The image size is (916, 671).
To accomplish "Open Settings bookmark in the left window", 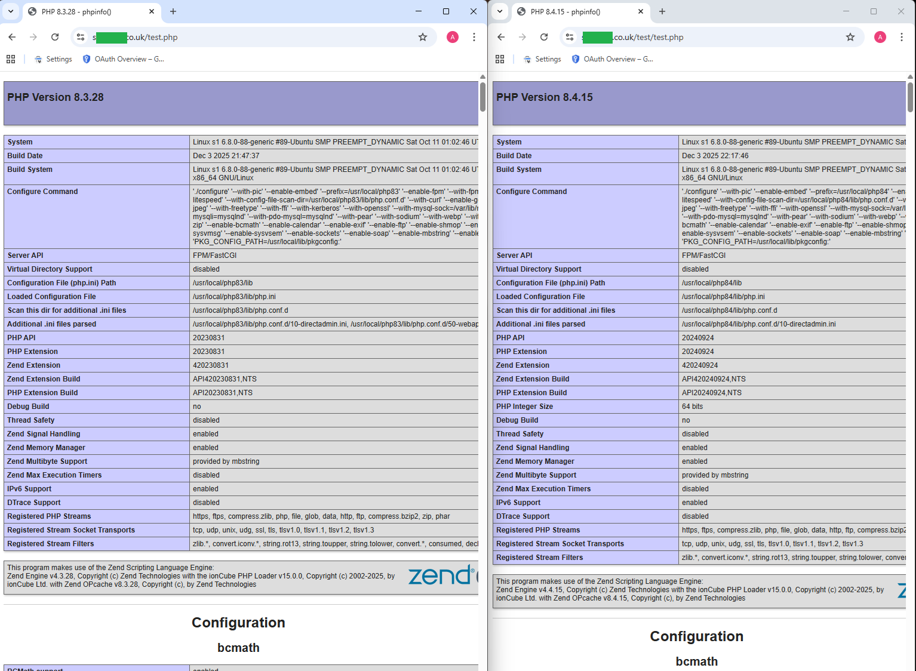I will point(53,59).
